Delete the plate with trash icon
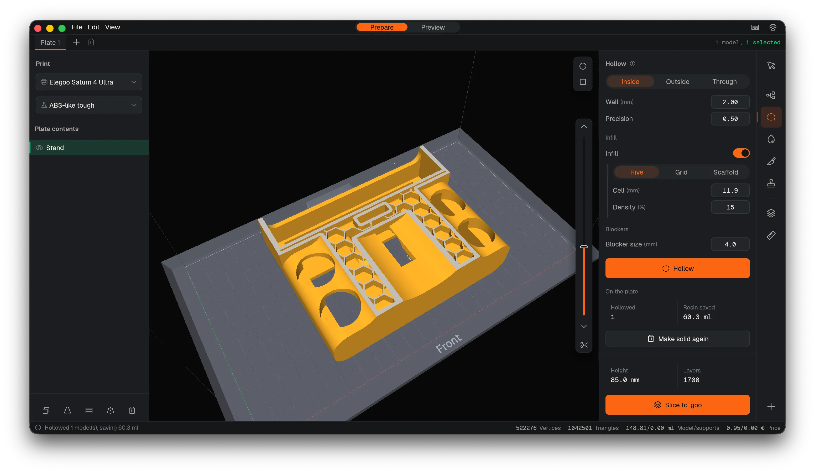The width and height of the screenshot is (815, 473). click(x=91, y=42)
